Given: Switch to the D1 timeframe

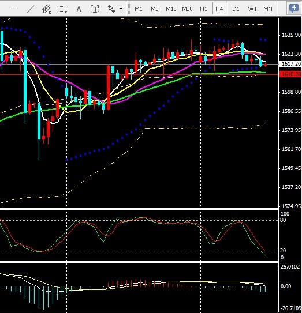Looking at the screenshot, I should [x=236, y=9].
